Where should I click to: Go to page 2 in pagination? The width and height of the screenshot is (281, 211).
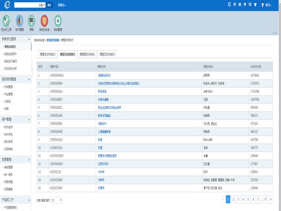[x=233, y=199]
